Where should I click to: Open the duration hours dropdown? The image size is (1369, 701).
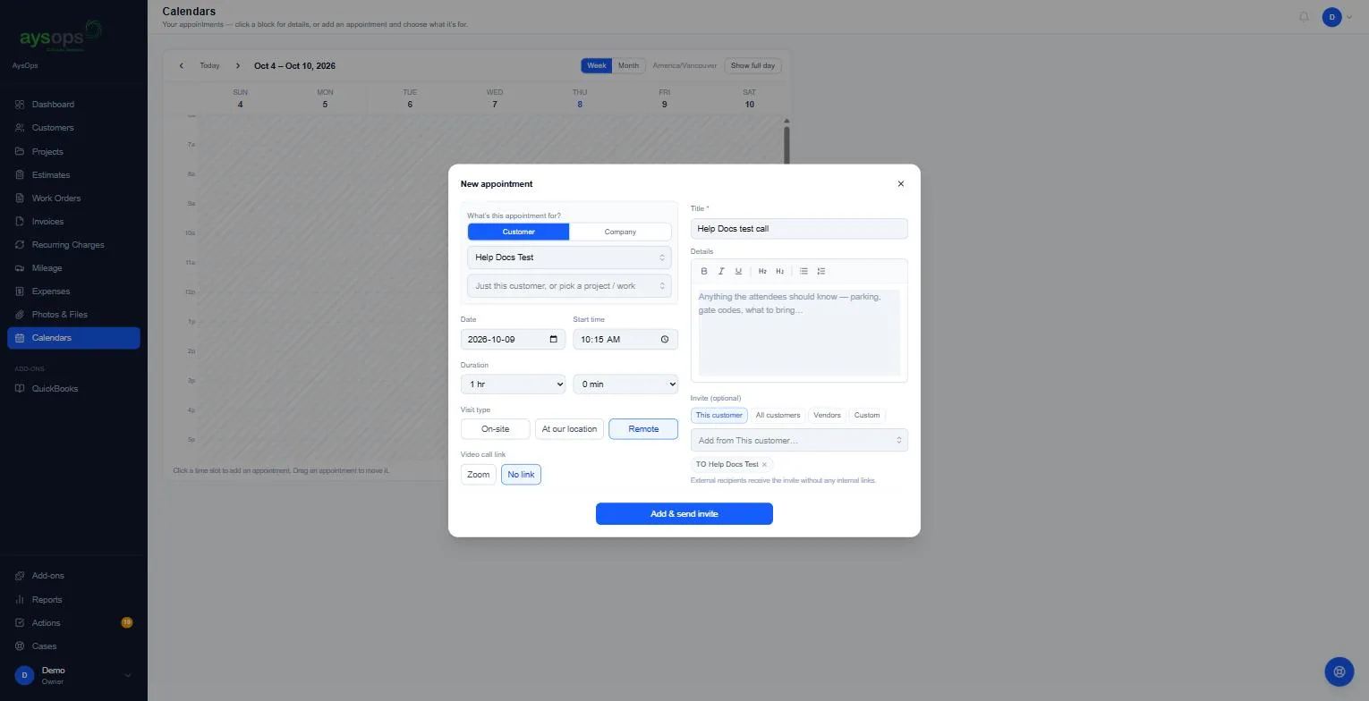pos(513,384)
